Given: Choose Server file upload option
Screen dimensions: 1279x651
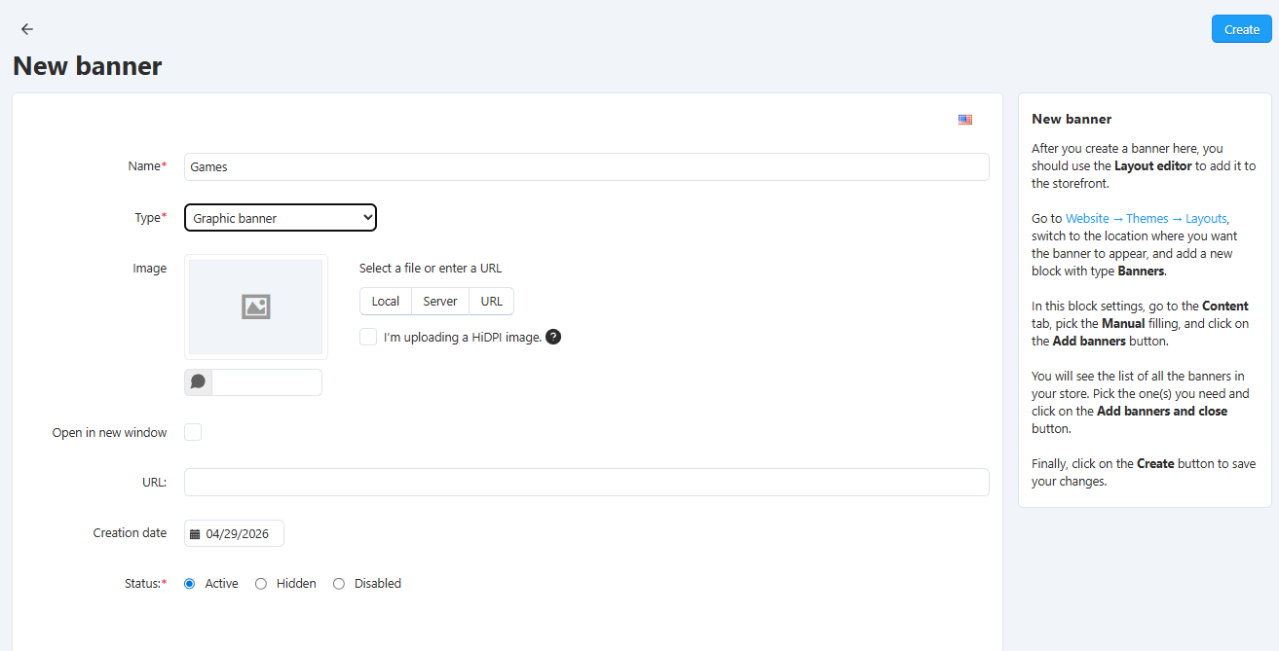Looking at the screenshot, I should (x=440, y=302).
